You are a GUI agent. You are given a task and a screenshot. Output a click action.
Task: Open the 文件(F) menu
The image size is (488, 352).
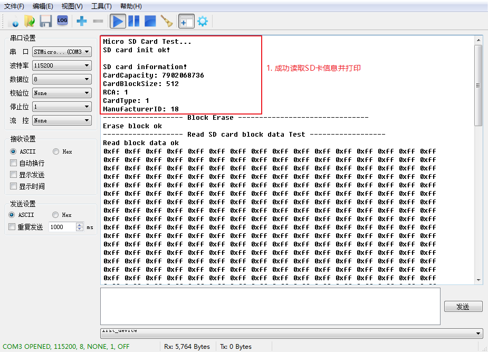[x=14, y=6]
